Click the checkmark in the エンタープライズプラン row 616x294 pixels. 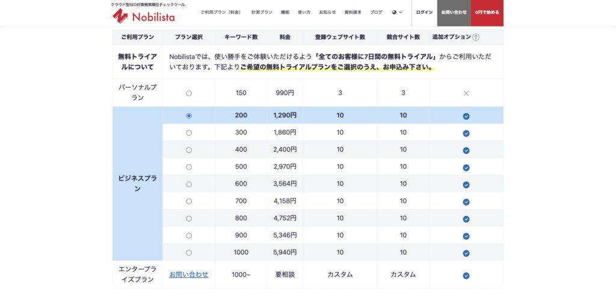[x=466, y=275]
